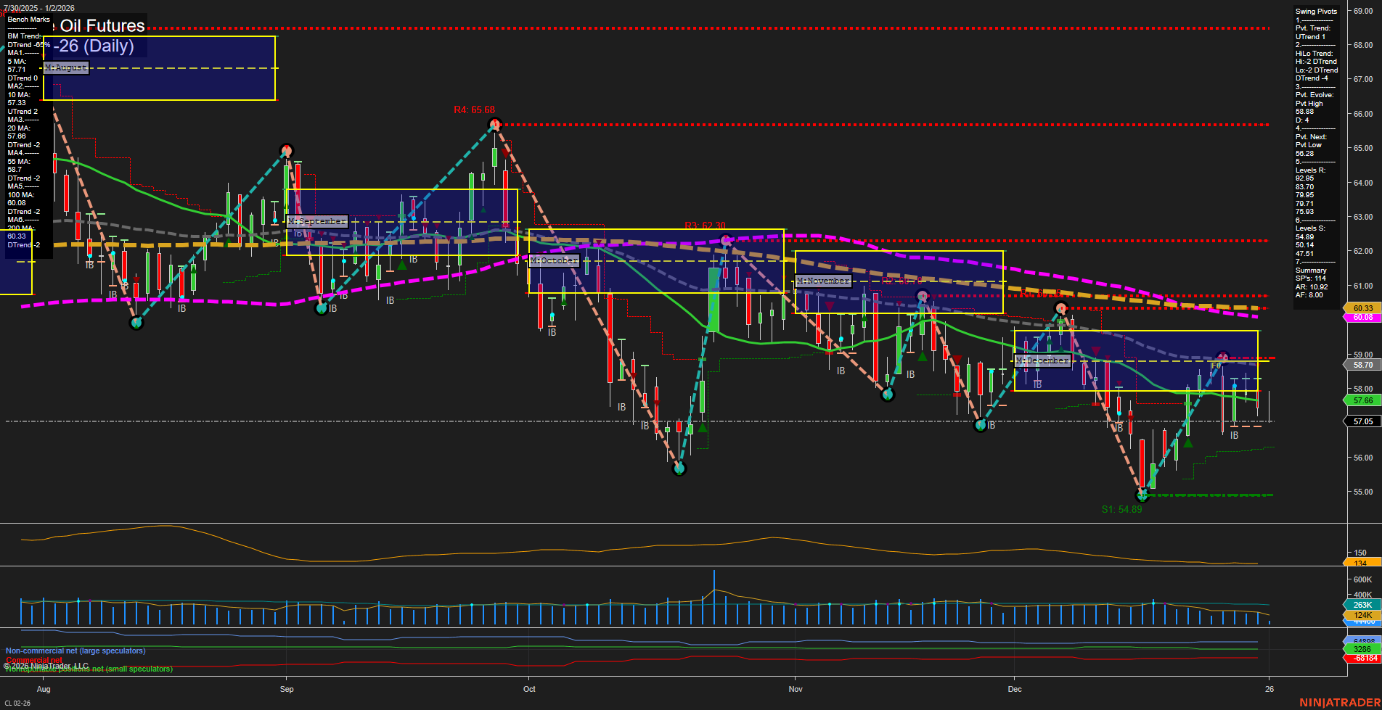Click the M:December range box label
Viewport: 1382px width, 710px height.
point(1043,360)
